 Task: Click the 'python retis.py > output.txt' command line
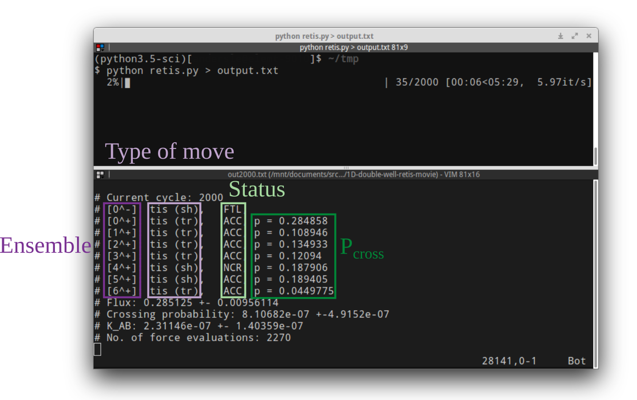pyautogui.click(x=192, y=71)
